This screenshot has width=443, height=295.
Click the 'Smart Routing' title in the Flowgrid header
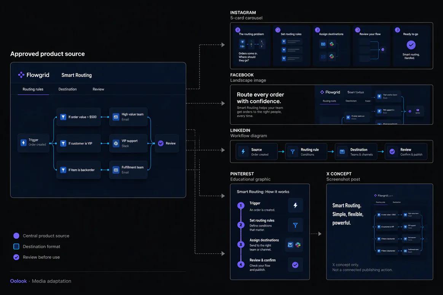pyautogui.click(x=76, y=75)
